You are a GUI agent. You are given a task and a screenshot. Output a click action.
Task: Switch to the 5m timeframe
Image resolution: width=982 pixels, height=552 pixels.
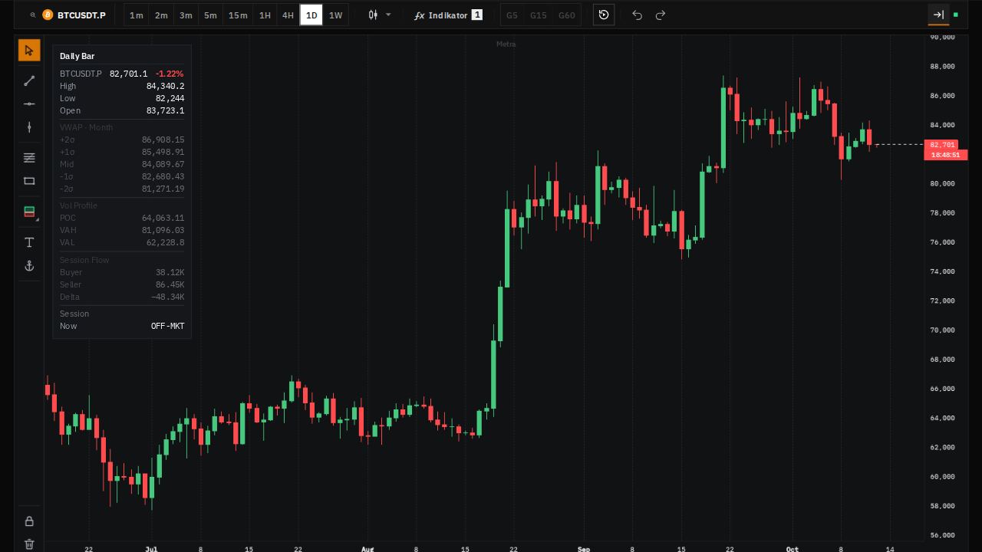[x=210, y=15]
